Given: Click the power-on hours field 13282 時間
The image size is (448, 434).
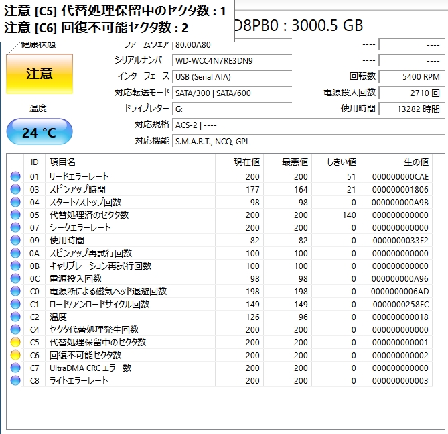Looking at the screenshot, I should (x=411, y=109).
